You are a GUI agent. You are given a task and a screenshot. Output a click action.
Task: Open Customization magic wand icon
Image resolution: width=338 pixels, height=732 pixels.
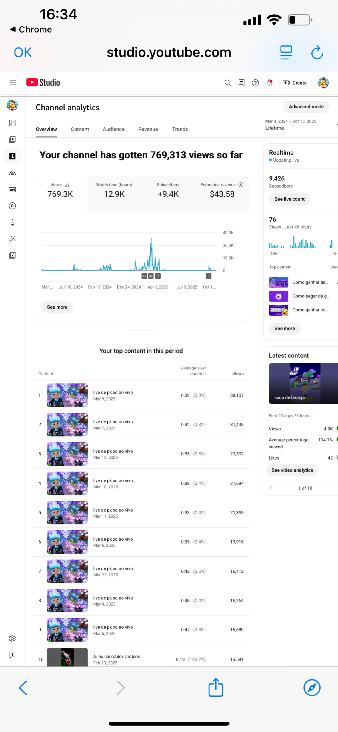[12, 239]
